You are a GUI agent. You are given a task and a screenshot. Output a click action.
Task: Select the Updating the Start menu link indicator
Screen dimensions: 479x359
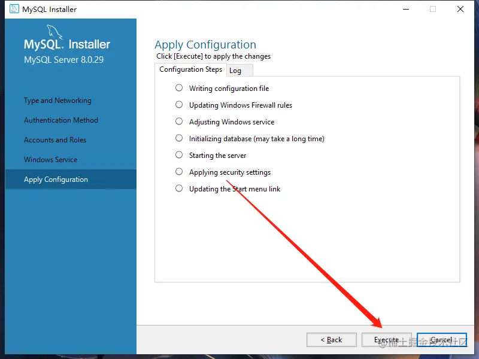click(x=179, y=188)
